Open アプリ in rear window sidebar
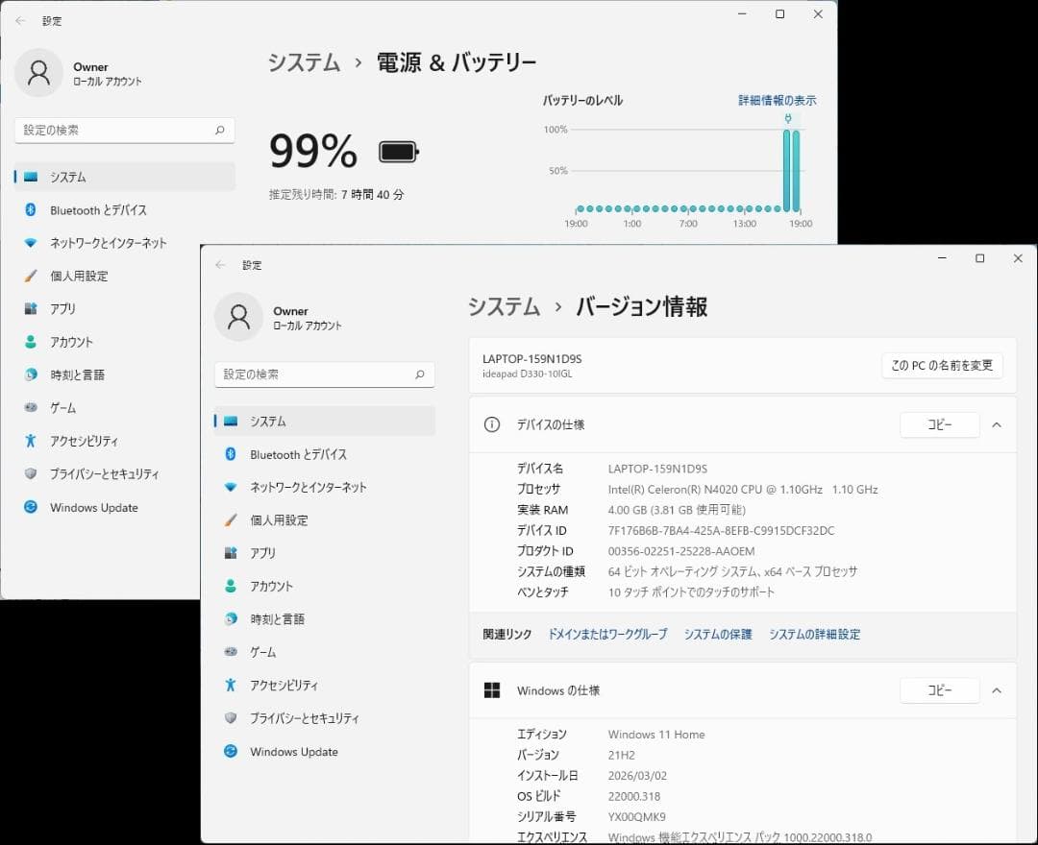 click(62, 309)
